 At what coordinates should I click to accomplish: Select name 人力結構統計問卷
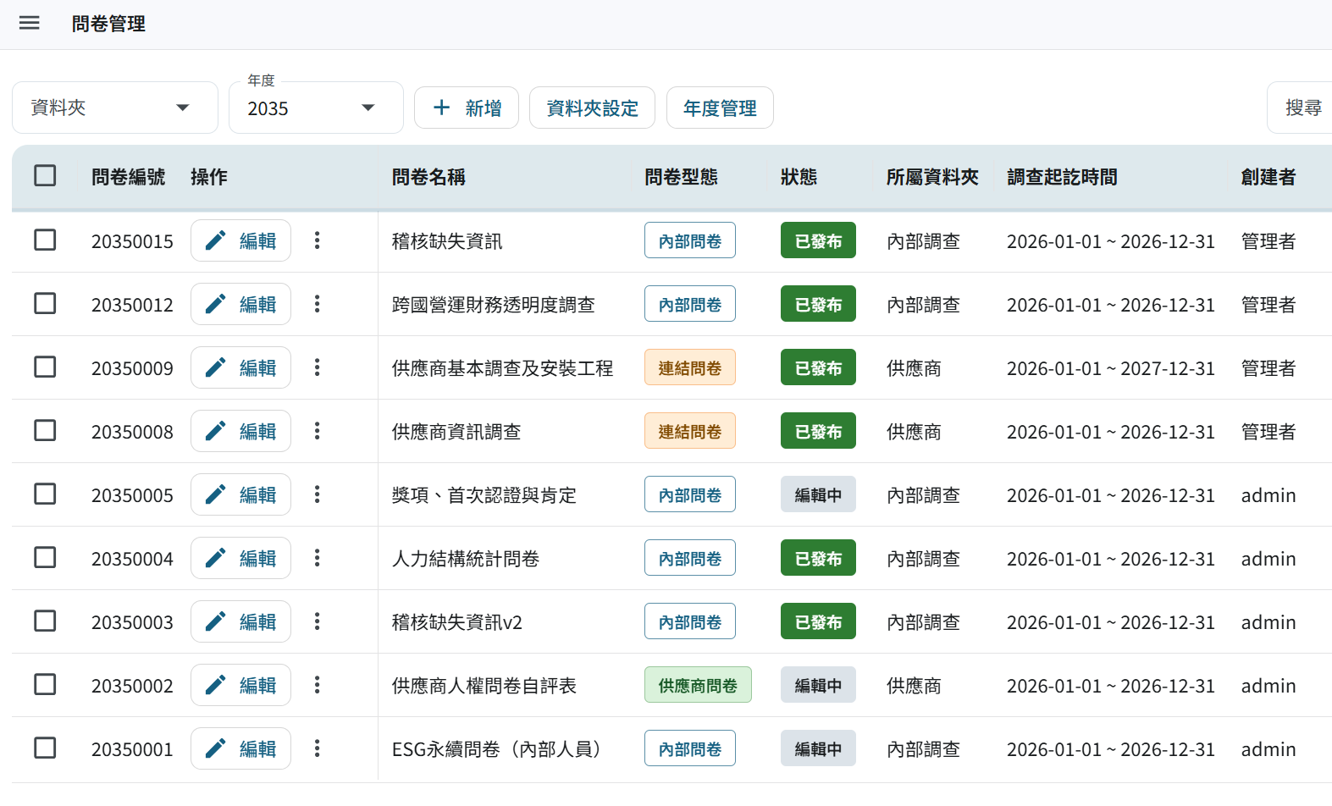[466, 559]
